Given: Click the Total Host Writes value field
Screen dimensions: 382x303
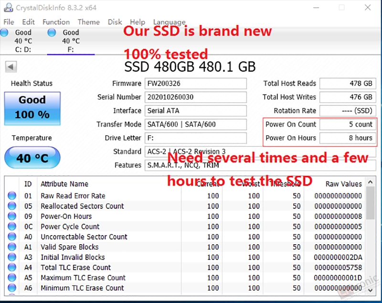Looking at the screenshot, I should click(348, 97).
